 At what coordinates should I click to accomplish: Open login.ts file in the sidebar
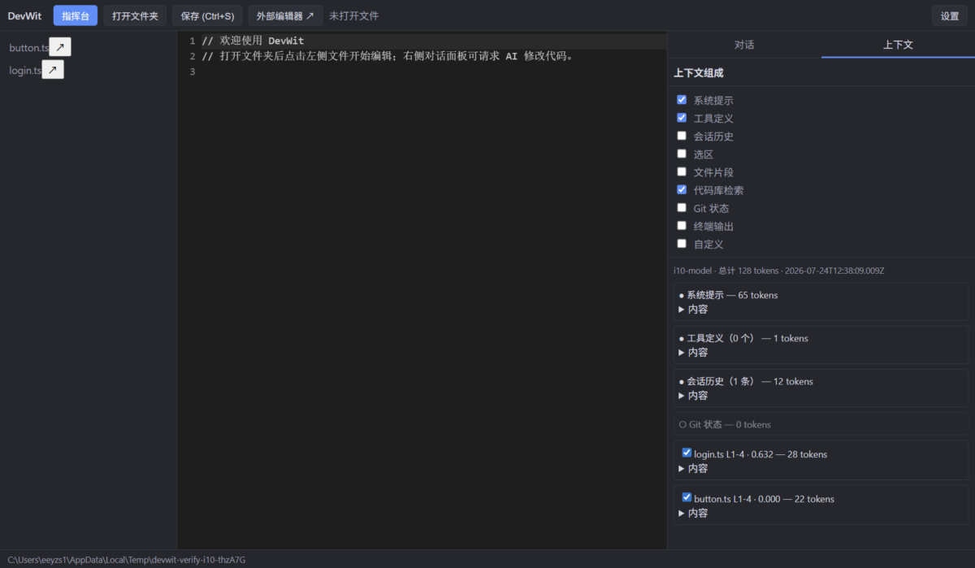coord(25,71)
